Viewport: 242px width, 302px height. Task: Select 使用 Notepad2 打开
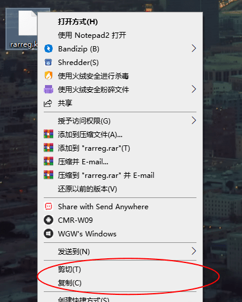(120, 35)
